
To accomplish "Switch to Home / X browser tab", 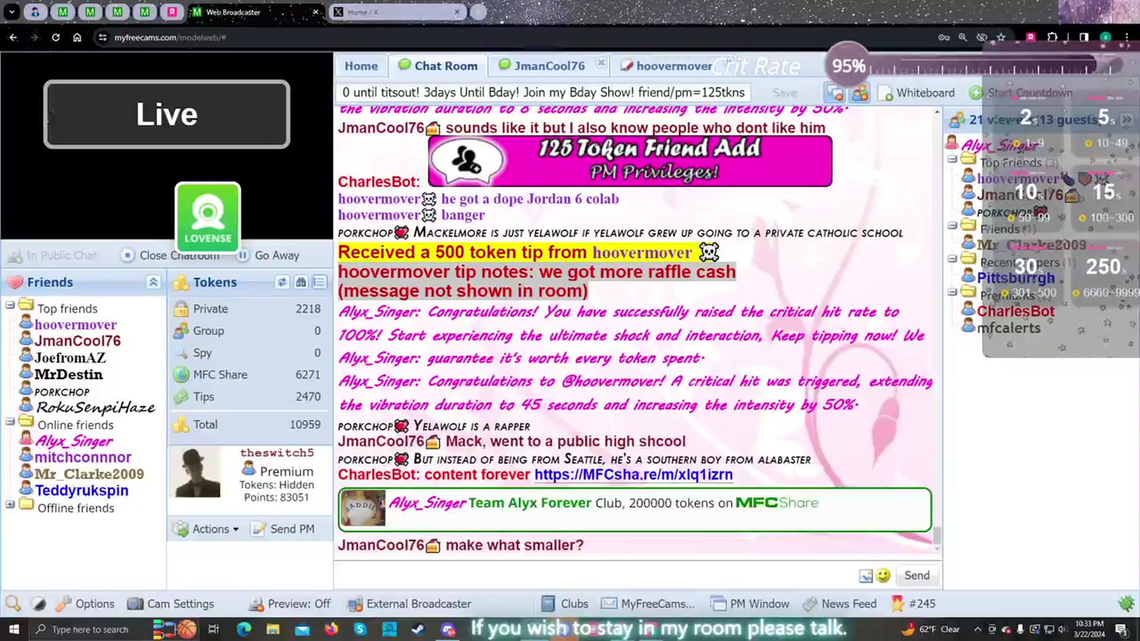I will [x=398, y=12].
